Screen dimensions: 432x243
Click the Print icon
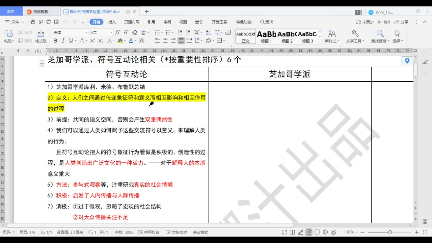49,22
